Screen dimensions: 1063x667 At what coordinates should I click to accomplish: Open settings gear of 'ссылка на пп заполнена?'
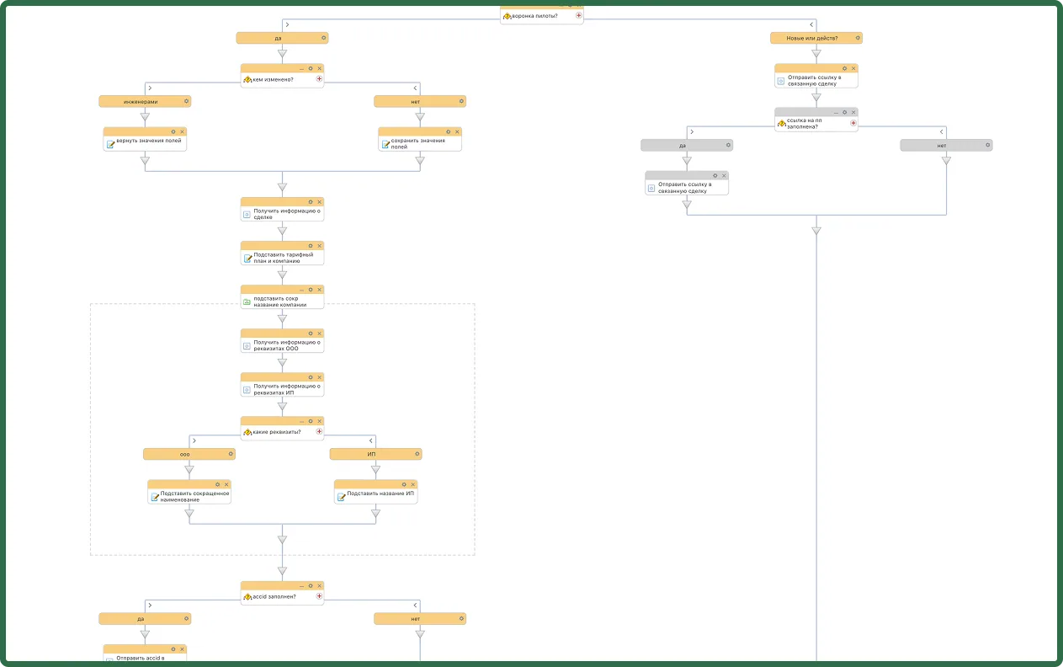[844, 112]
